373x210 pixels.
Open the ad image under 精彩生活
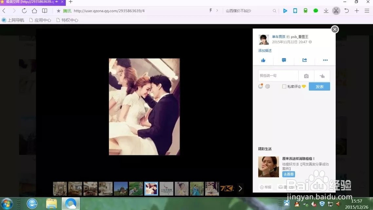(268, 167)
